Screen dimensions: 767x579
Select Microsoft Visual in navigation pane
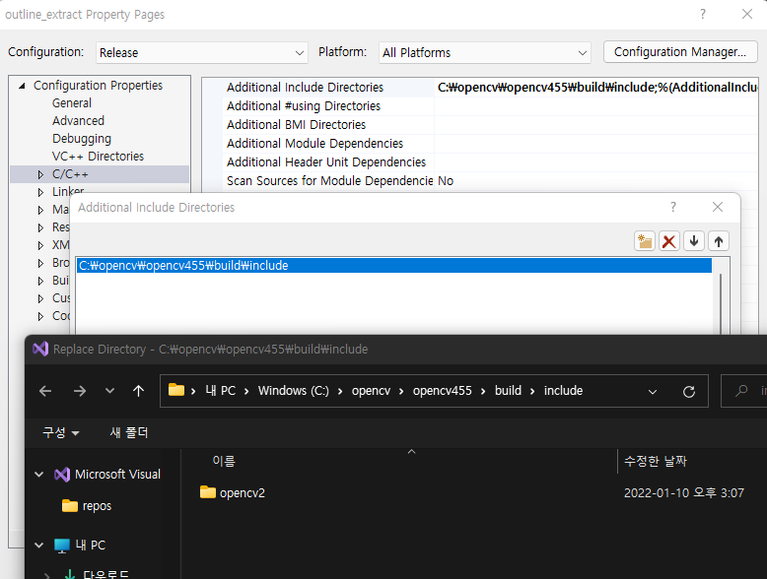pos(107,474)
